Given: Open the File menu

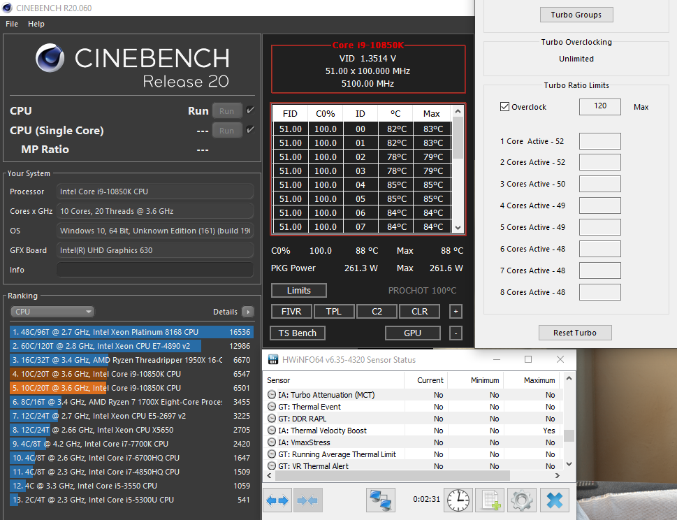Looking at the screenshot, I should click(12, 24).
